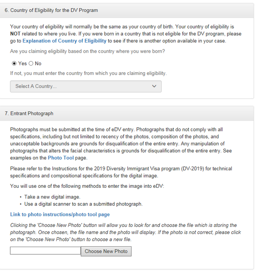Select the No radio button
Screen dimensions: 257x272
pyautogui.click(x=31, y=63)
